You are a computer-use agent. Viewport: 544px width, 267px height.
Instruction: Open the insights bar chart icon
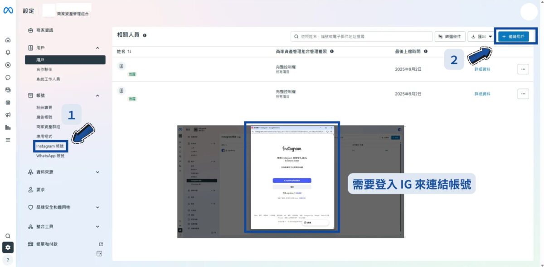point(8,127)
